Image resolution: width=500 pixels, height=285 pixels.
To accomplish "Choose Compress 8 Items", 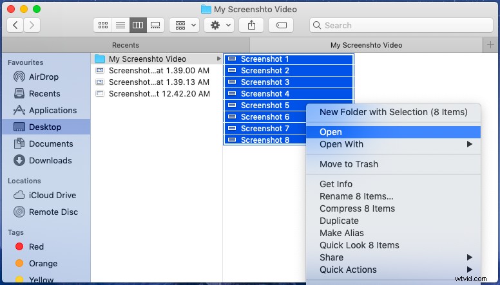I will (393, 208).
